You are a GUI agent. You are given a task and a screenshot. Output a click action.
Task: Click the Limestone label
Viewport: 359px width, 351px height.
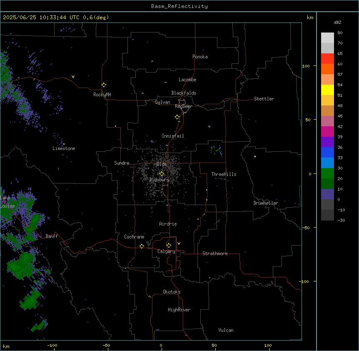click(x=64, y=148)
